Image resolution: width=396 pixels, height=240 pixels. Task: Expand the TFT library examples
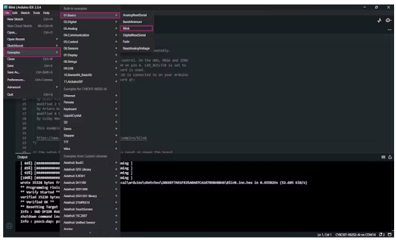90,142
